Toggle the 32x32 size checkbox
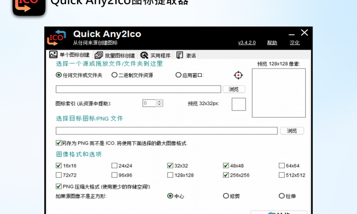Image resolution: width=357 pixels, height=214 pixels. click(x=170, y=166)
